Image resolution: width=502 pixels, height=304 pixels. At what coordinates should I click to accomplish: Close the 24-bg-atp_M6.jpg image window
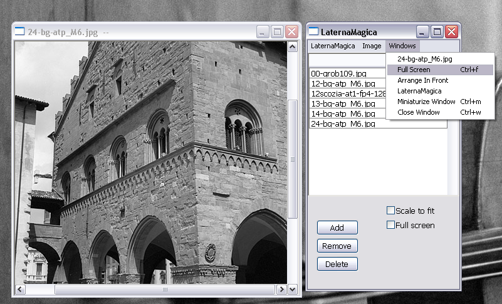coord(291,31)
